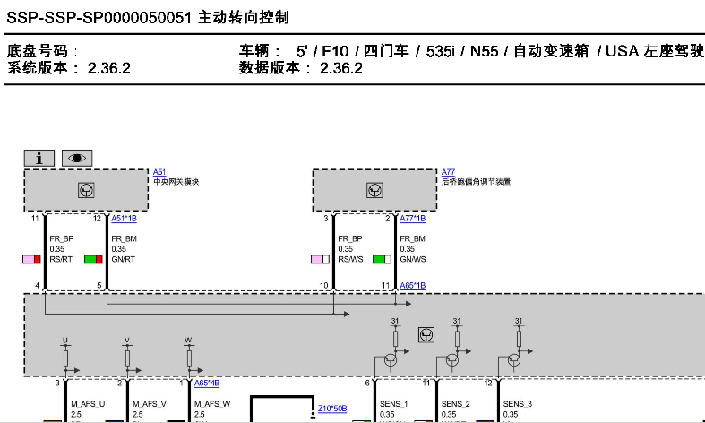Follow the A65*4B connector link

coord(207,383)
